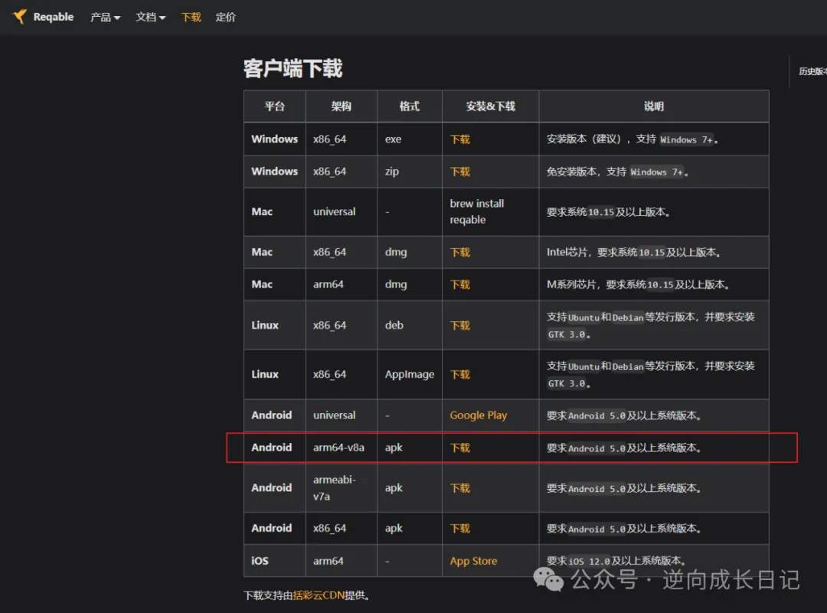This screenshot has height=613, width=827.
Task: Click the iOS platform cell
Action: point(274,561)
